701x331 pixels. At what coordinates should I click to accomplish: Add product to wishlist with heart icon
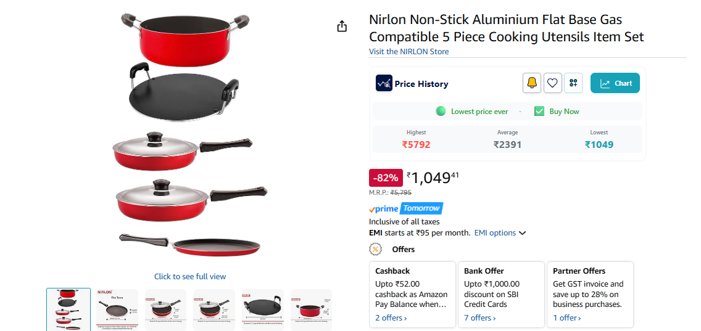click(x=553, y=83)
